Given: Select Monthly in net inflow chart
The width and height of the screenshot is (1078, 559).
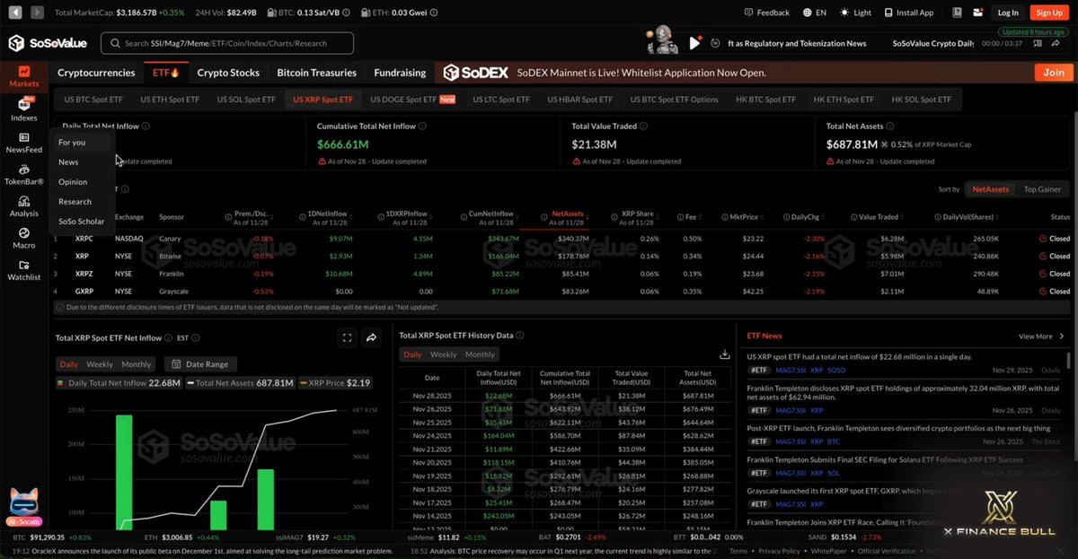Looking at the screenshot, I should tap(136, 364).
